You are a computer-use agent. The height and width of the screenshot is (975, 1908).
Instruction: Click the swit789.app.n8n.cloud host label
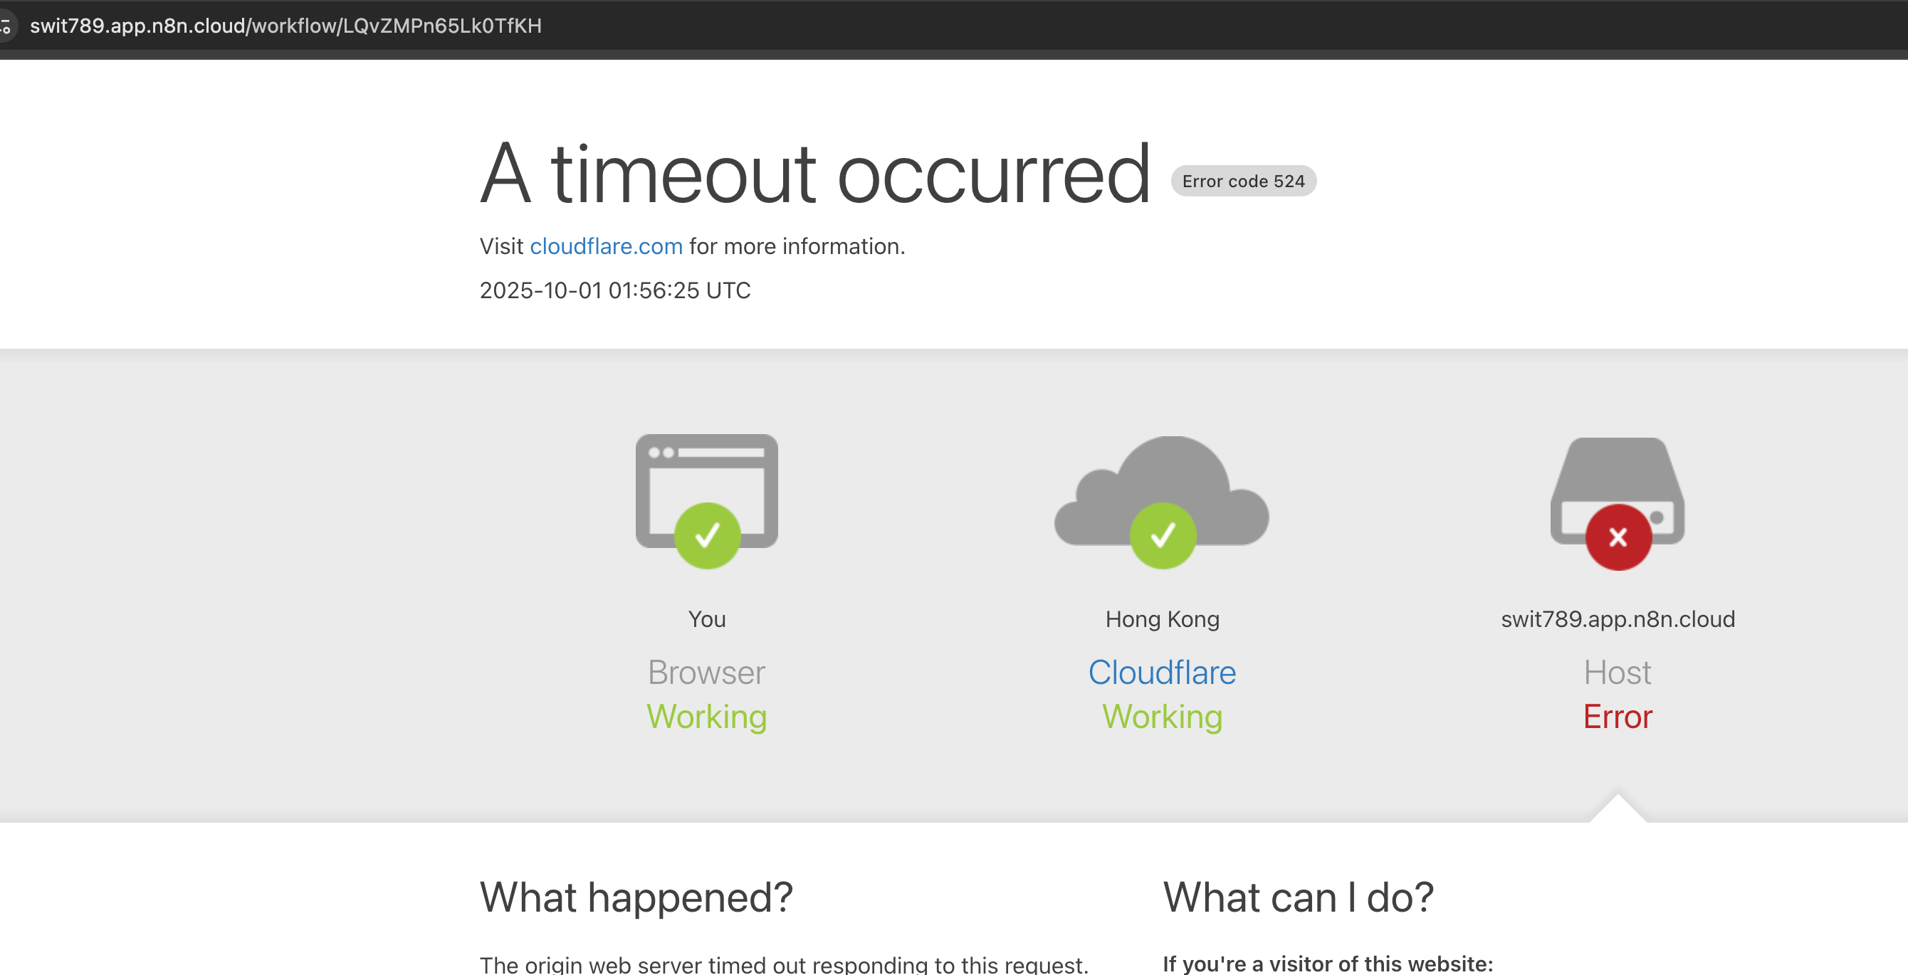click(x=1617, y=619)
